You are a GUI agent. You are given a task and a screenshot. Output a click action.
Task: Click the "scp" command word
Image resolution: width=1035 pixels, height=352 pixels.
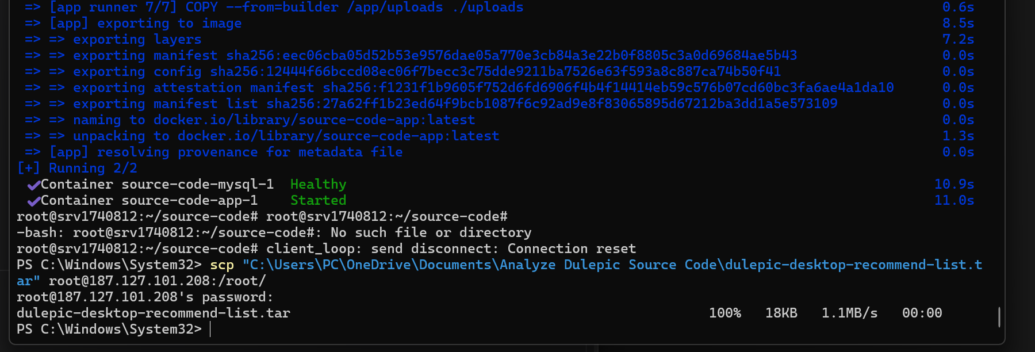click(222, 265)
